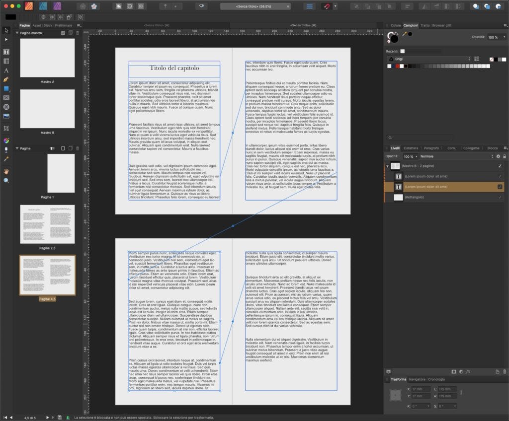Click the next page arrow at bottom left
509x421 pixels.
pos(48,418)
